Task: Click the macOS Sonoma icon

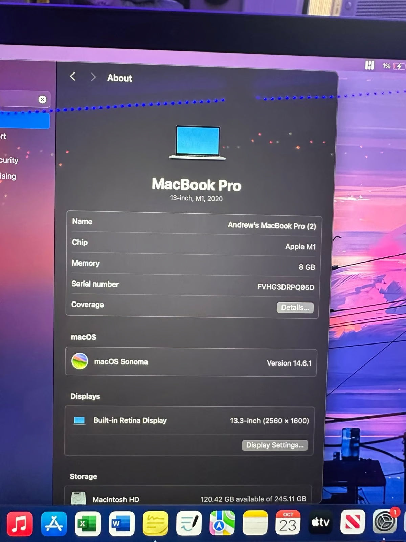Action: coord(80,361)
